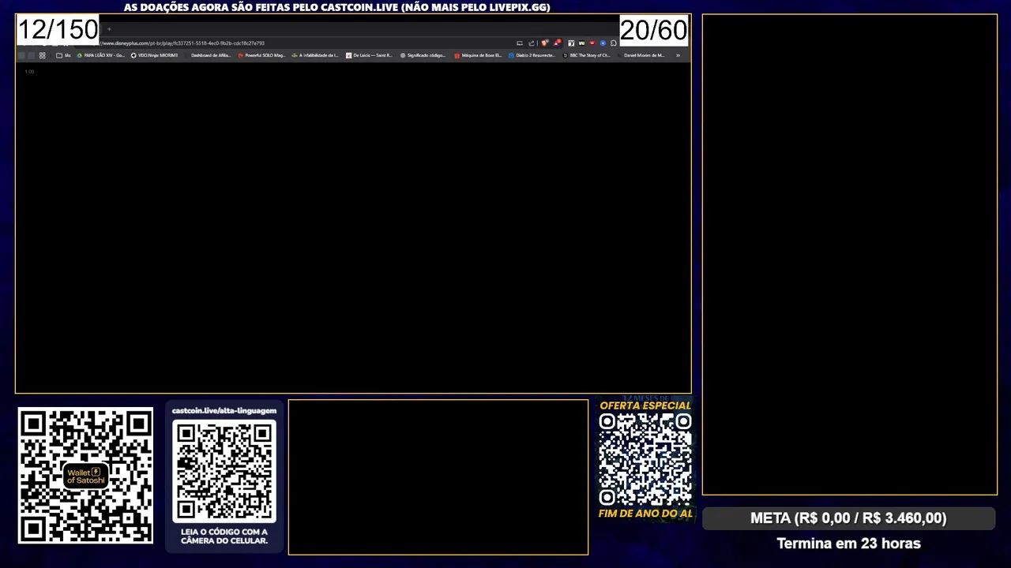This screenshot has width=1011, height=568.
Task: Click the castcoin.live/alta-linguagem QR code
Action: pos(224,471)
